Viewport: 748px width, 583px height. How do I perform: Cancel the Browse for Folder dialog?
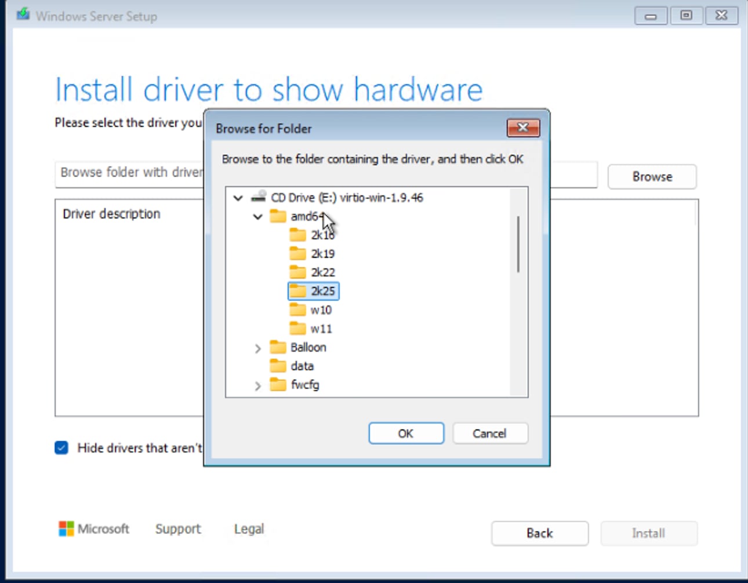pyautogui.click(x=490, y=433)
